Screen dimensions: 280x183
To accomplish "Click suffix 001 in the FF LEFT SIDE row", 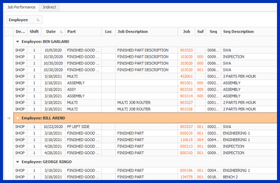I will tap(200, 127).
